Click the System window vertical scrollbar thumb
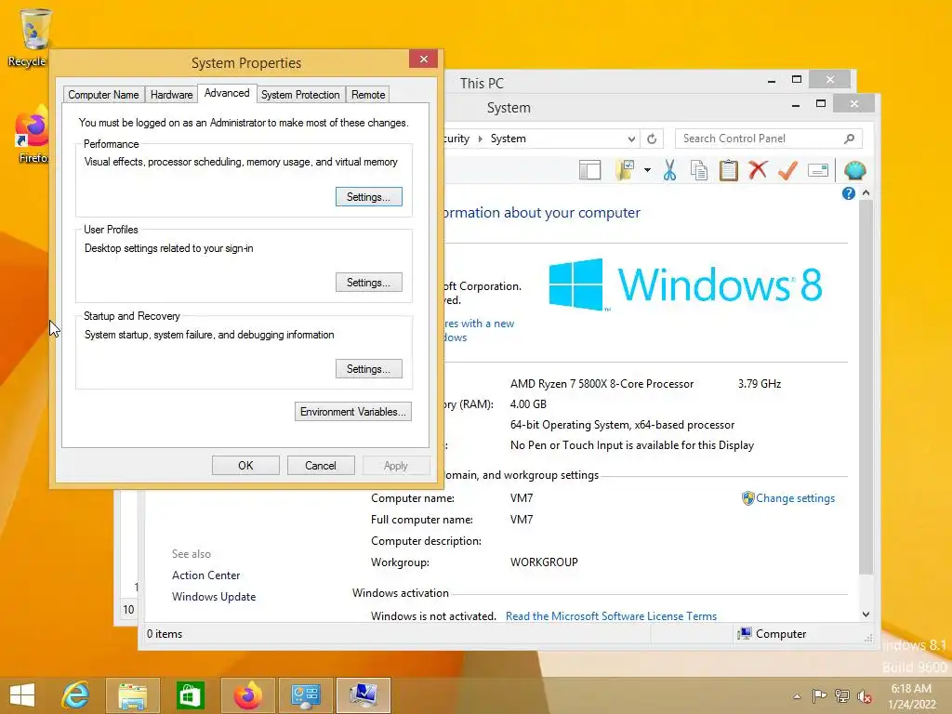Image resolution: width=952 pixels, height=714 pixels. (x=866, y=389)
